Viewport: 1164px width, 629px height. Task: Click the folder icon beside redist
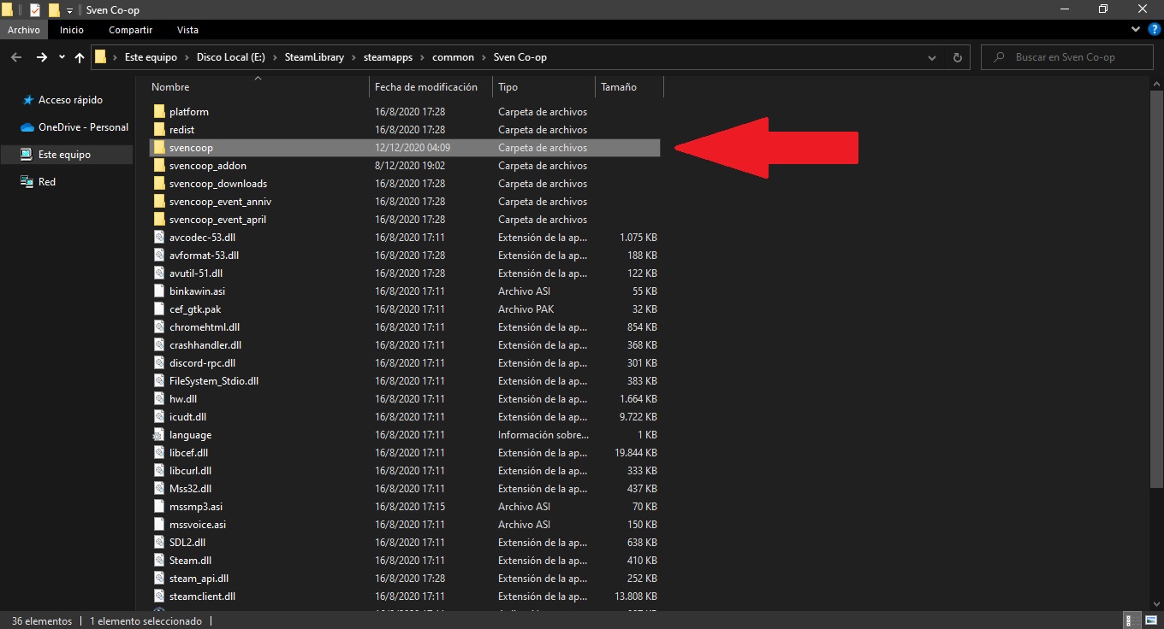tap(158, 130)
